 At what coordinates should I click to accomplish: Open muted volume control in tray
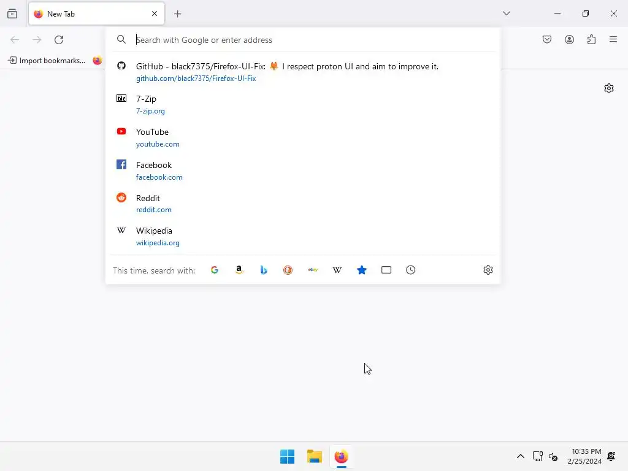click(553, 456)
